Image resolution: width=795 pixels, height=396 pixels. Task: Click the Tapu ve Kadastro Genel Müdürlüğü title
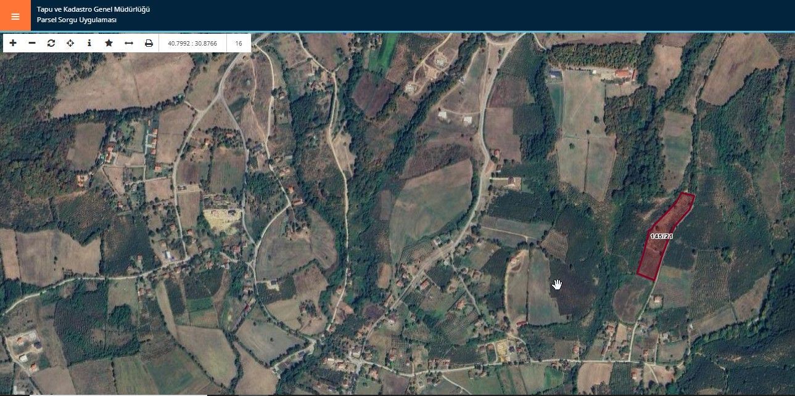click(x=93, y=10)
